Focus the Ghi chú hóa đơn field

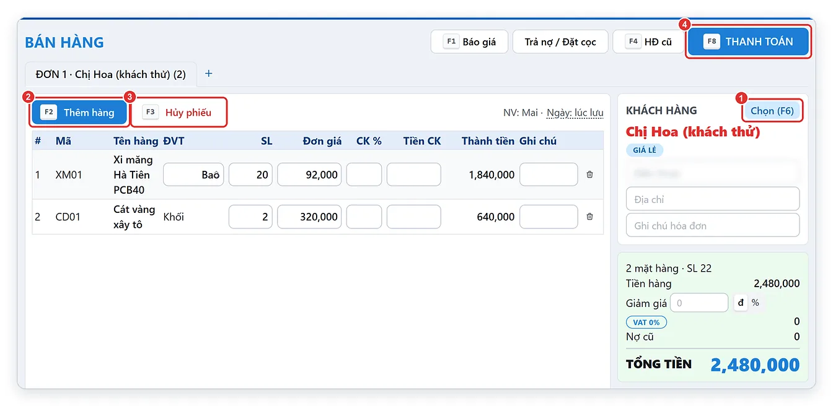click(x=713, y=225)
